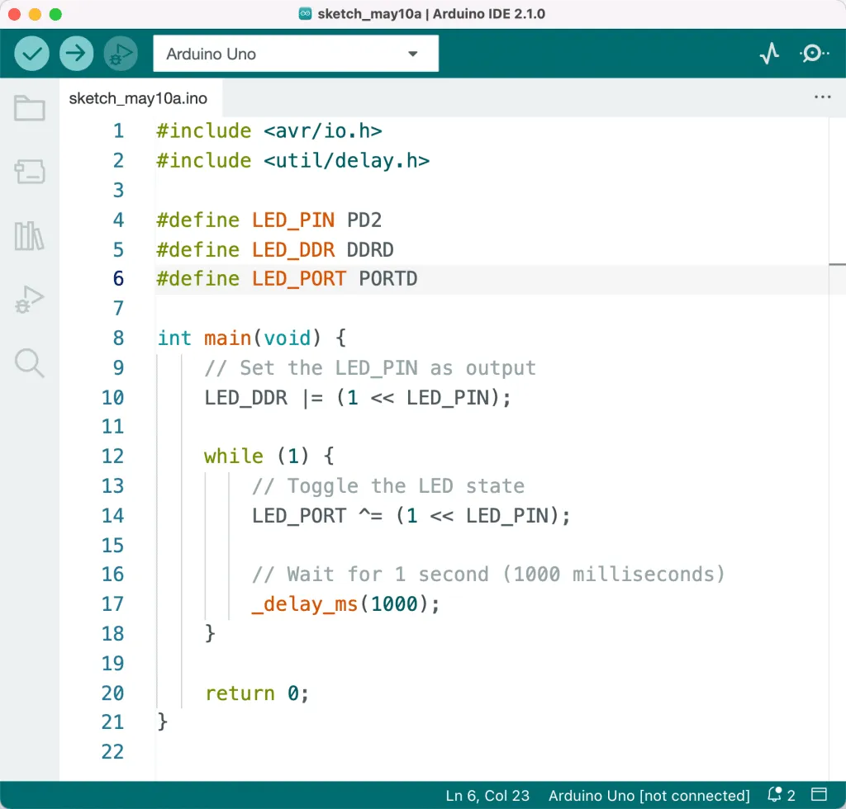The height and width of the screenshot is (809, 846).
Task: Show the Debug panel in sidebar
Action: click(x=30, y=300)
